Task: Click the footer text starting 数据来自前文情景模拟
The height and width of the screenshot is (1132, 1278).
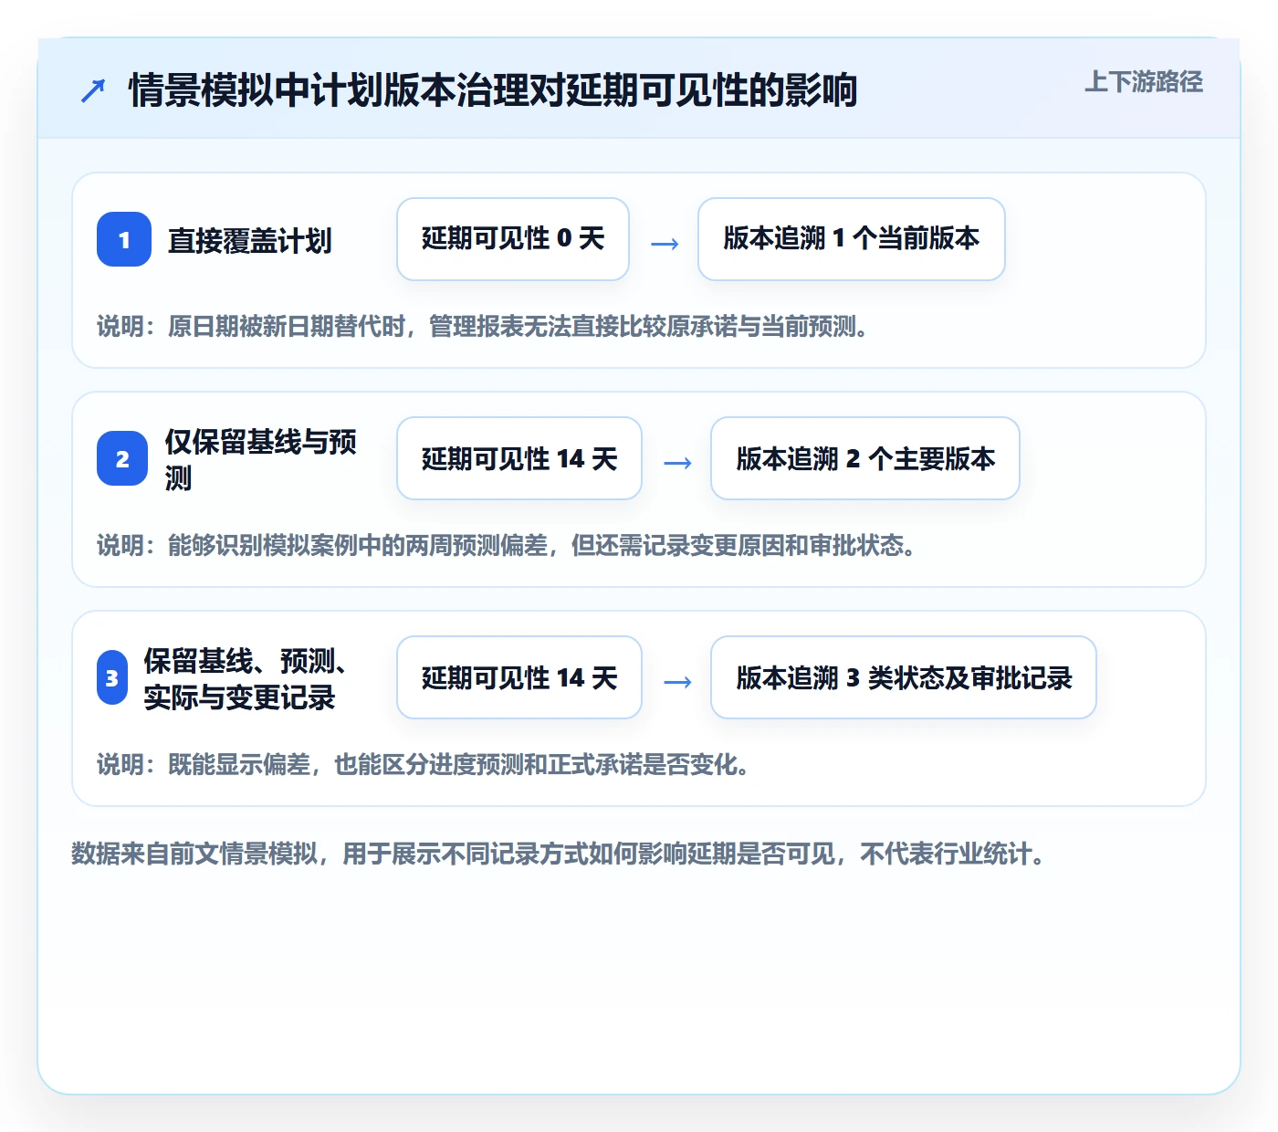Action: pos(559,854)
